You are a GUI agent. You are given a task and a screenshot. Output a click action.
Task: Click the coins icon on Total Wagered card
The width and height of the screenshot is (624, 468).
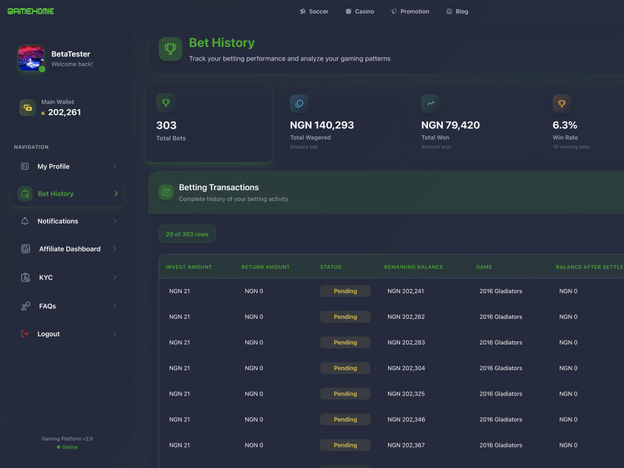(300, 104)
